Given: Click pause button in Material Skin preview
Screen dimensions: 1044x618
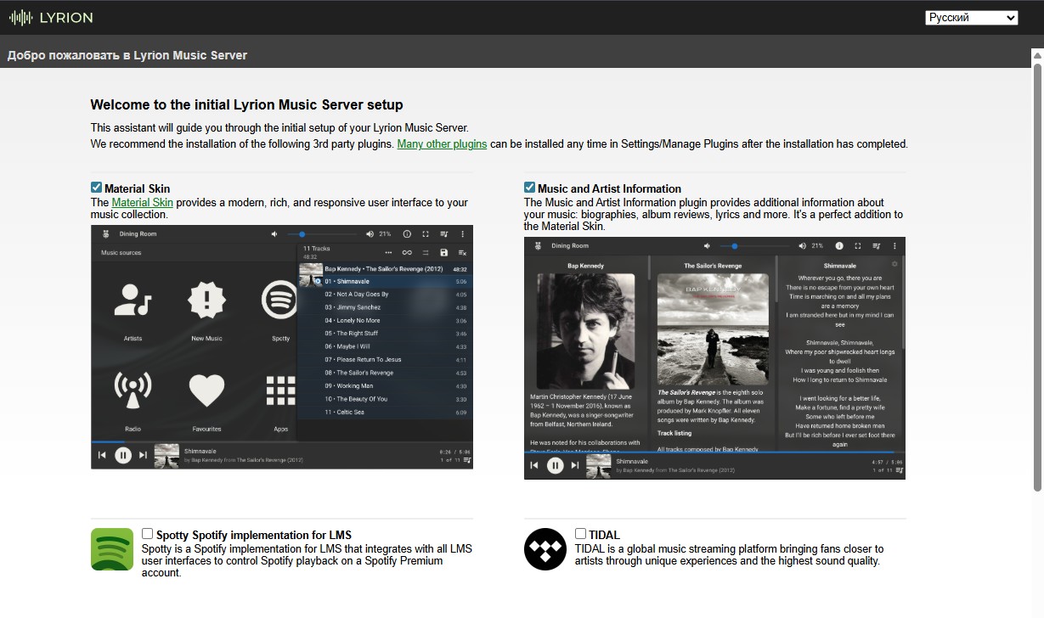Looking at the screenshot, I should [x=123, y=455].
